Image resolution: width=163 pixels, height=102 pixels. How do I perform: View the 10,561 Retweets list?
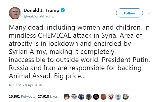tap(18, 96)
